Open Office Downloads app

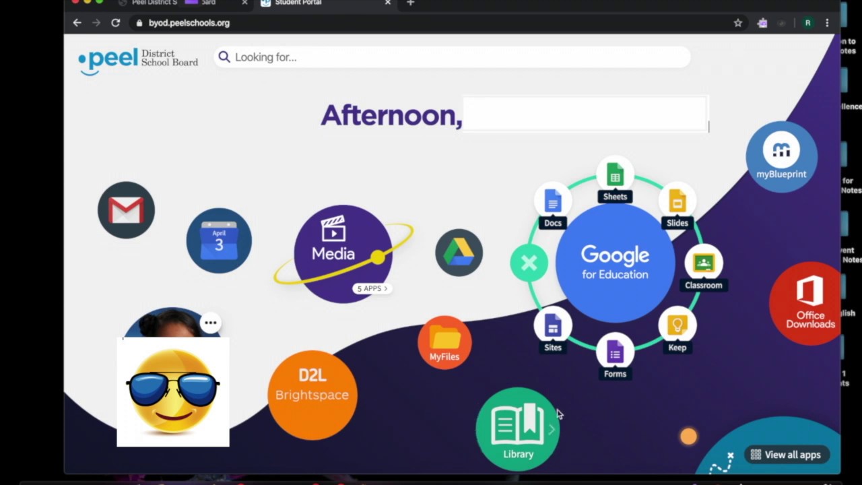click(805, 303)
